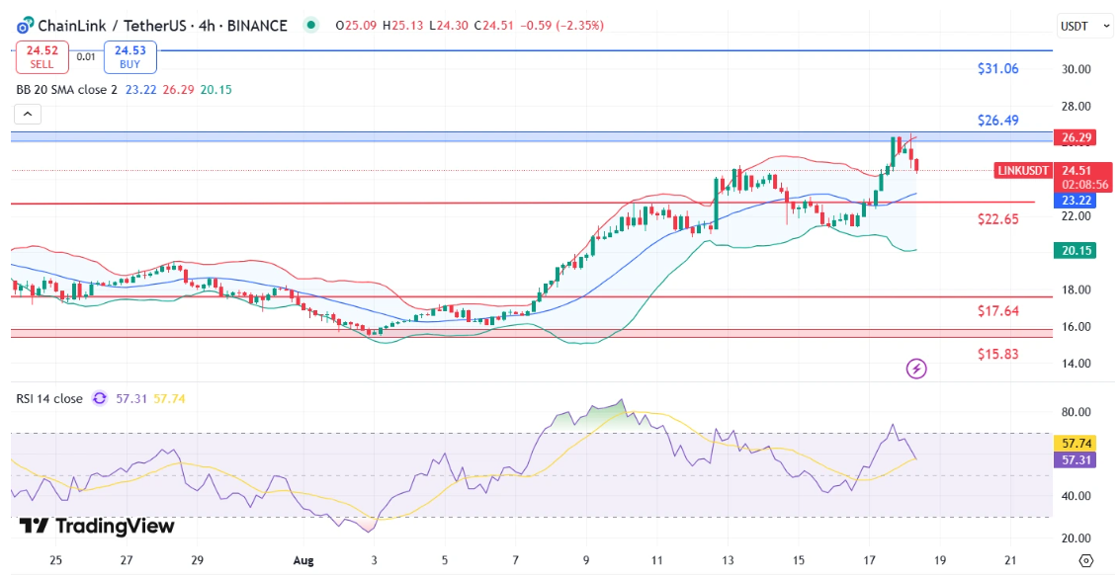
Task: Click the H25.13 high value
Action: click(x=402, y=26)
